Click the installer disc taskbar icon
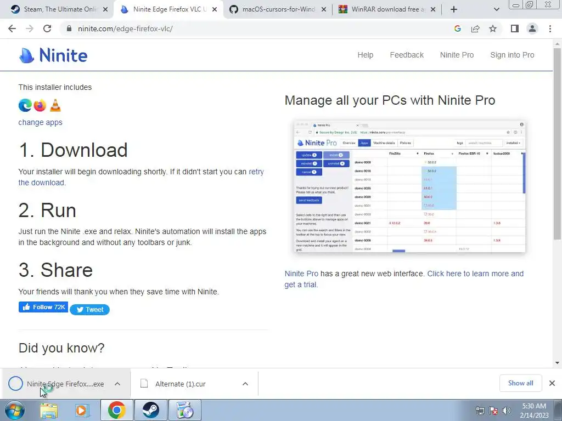562x421 pixels. click(184, 411)
